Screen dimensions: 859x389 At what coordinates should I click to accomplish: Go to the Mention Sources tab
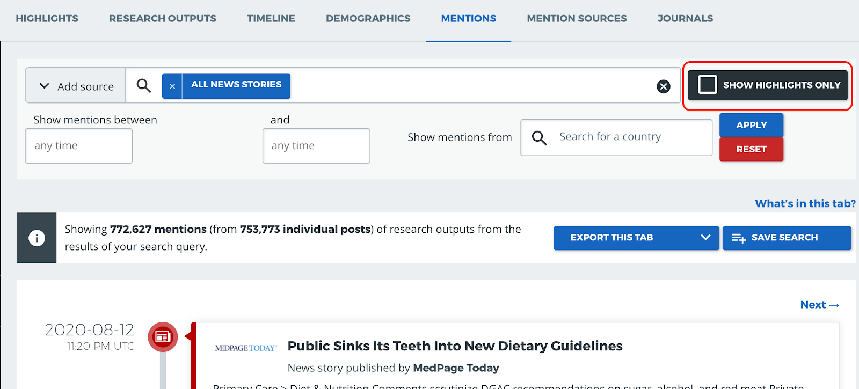[x=577, y=19]
